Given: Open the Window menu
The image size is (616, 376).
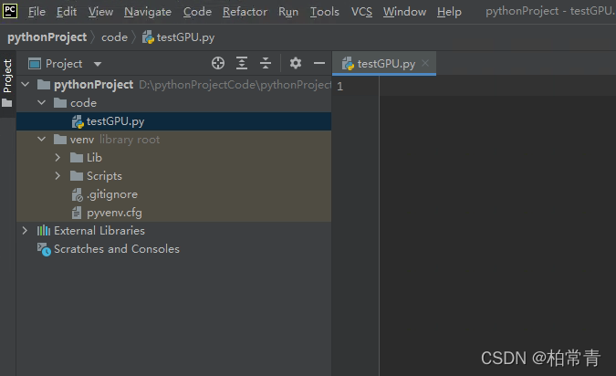Looking at the screenshot, I should pyautogui.click(x=404, y=12).
